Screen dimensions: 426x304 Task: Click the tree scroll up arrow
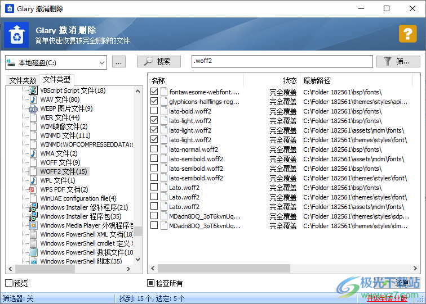[x=137, y=91]
